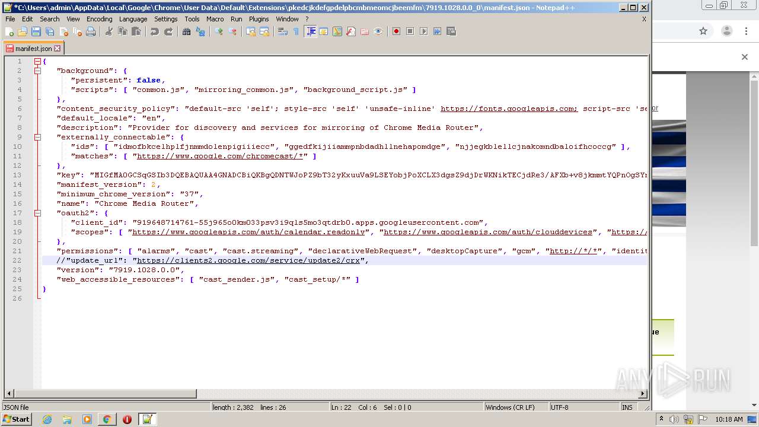Screen dimensions: 759x427
Task: Close the manifest.json tab with red X
Action: pos(57,49)
